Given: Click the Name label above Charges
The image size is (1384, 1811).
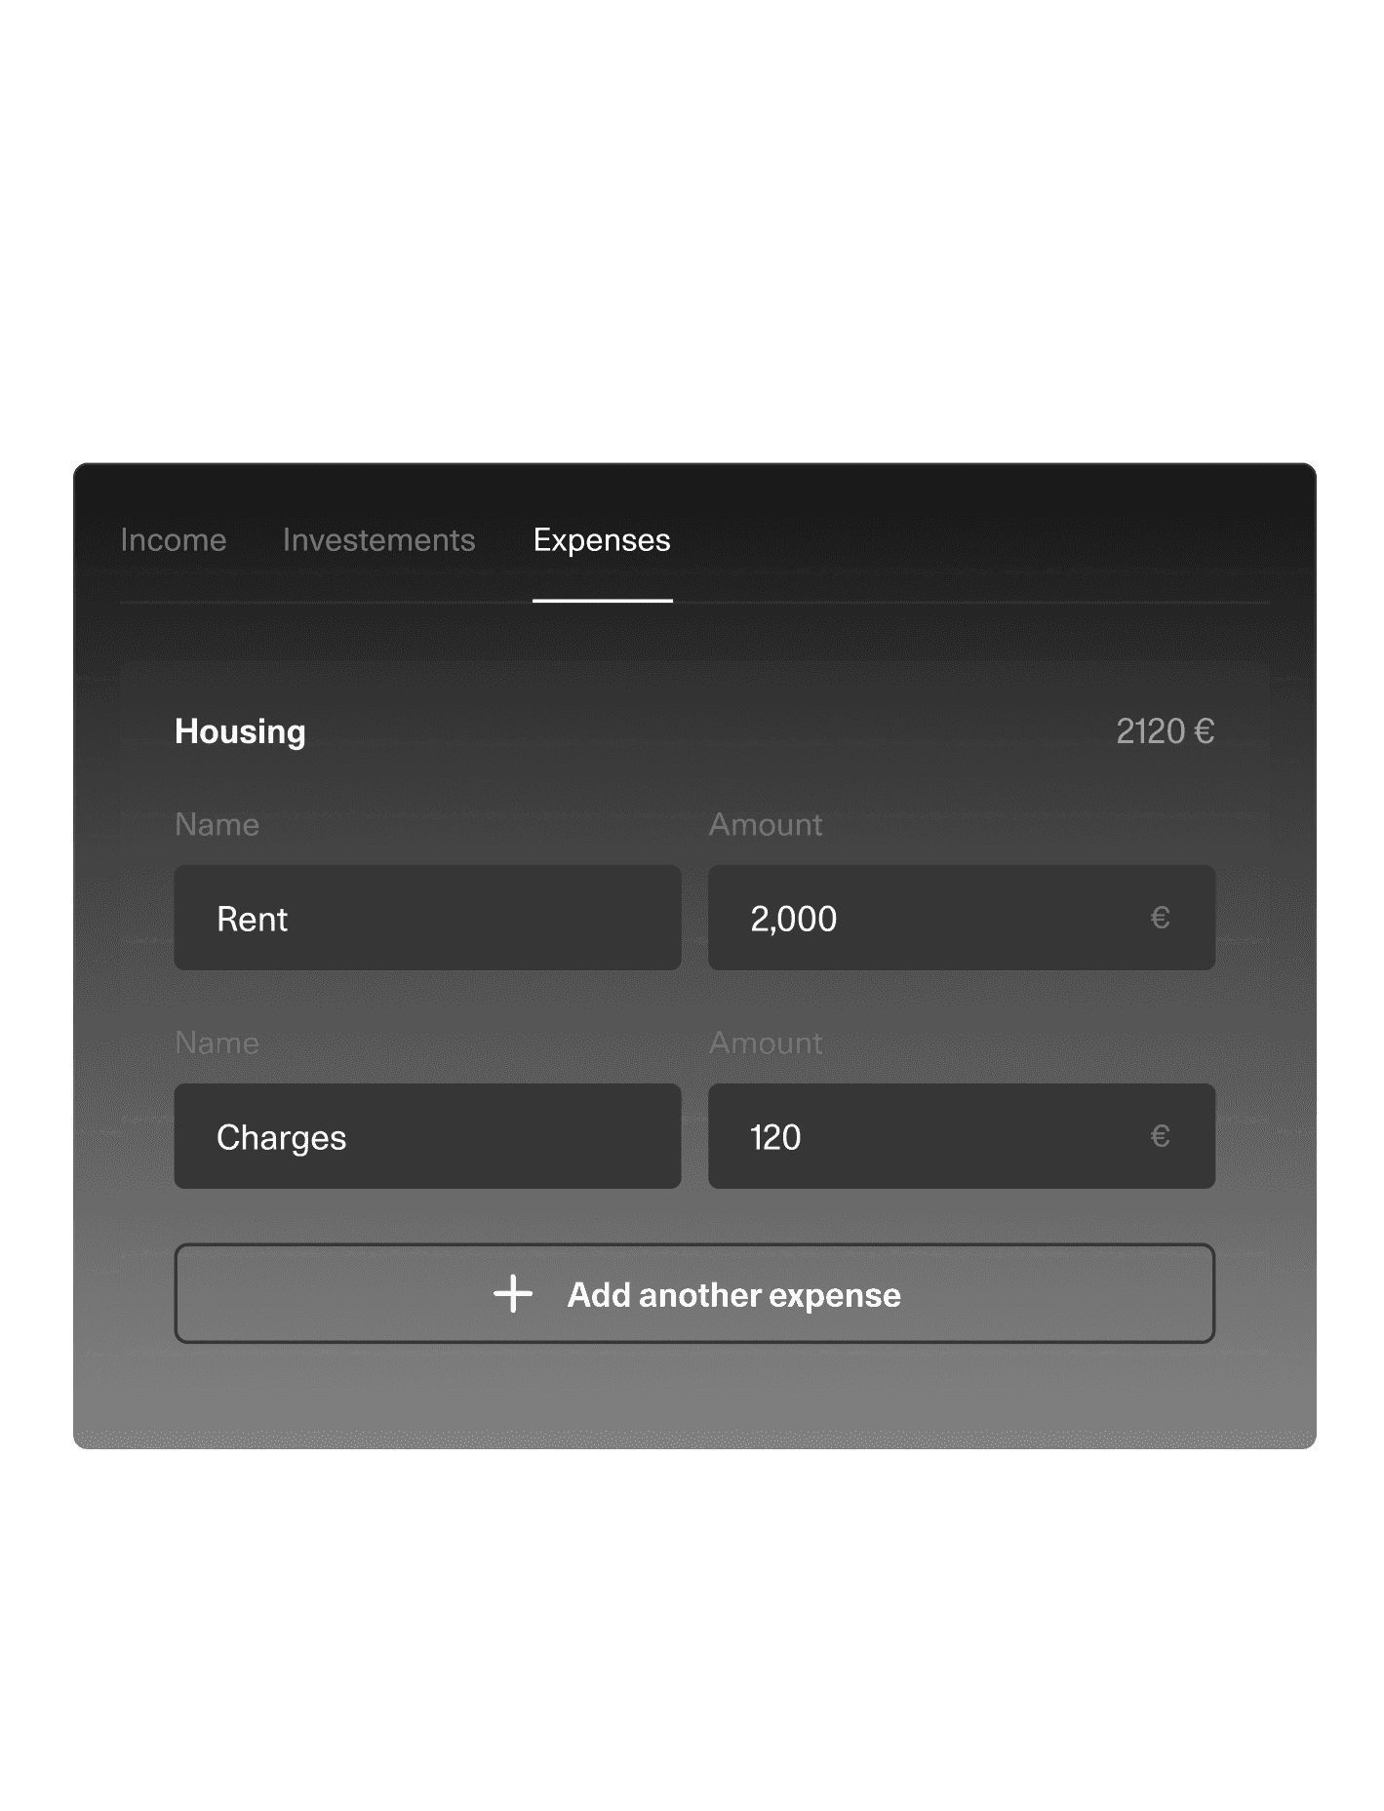Looking at the screenshot, I should tap(217, 1043).
